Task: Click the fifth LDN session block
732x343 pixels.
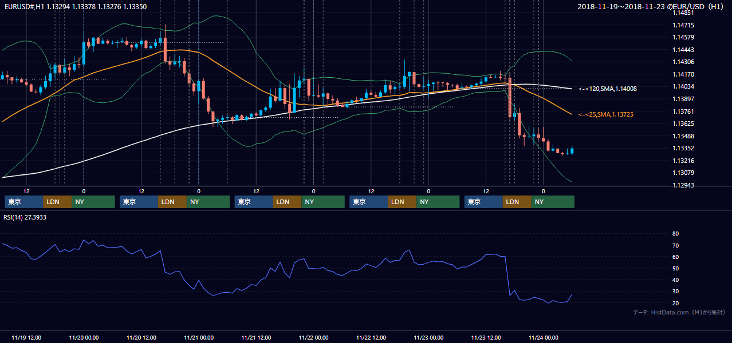Action: tap(517, 202)
